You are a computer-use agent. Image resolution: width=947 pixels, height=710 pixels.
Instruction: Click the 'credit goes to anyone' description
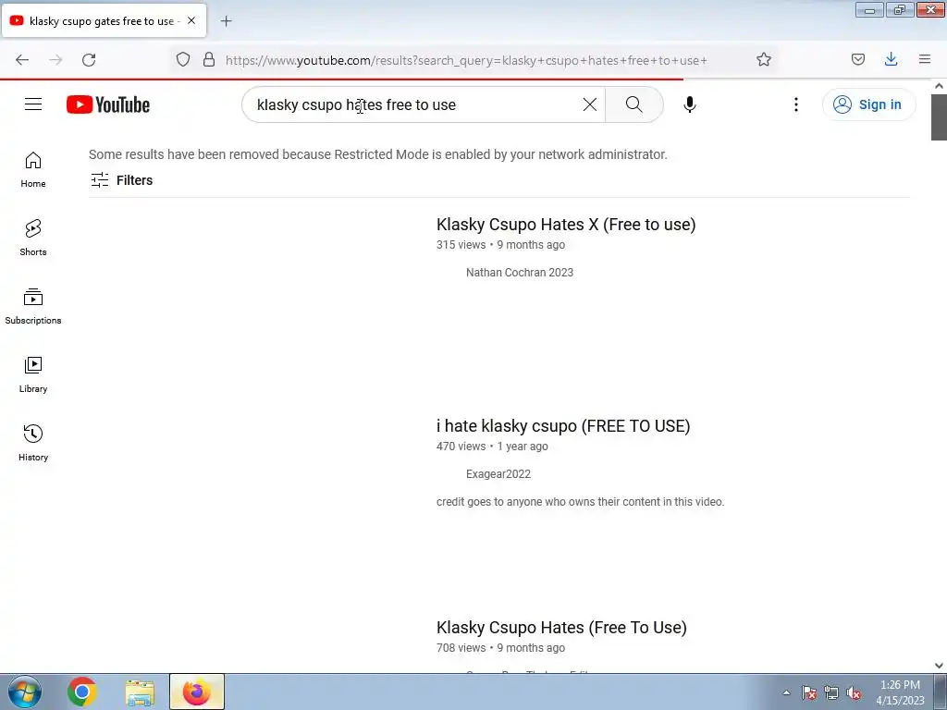point(580,502)
